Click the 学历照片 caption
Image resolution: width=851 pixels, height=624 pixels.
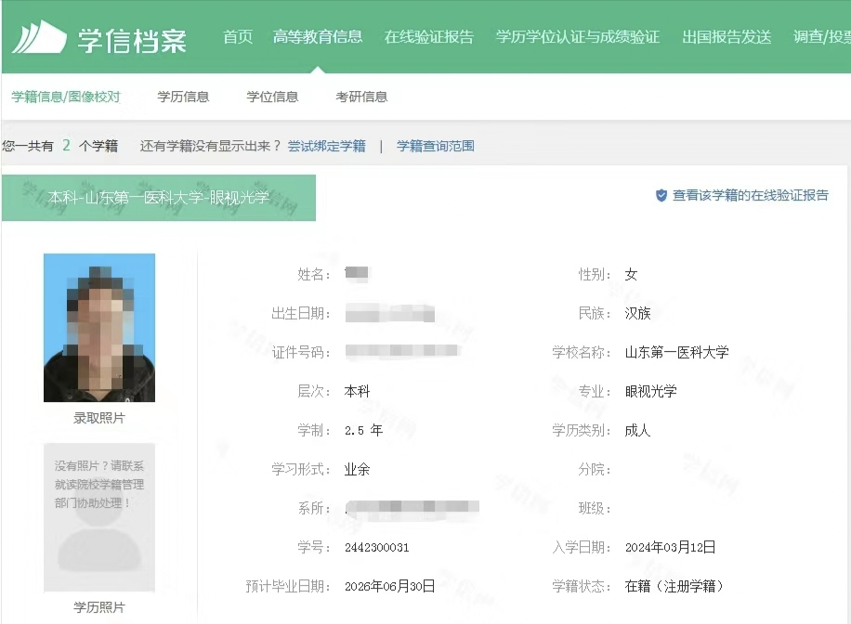coord(99,607)
